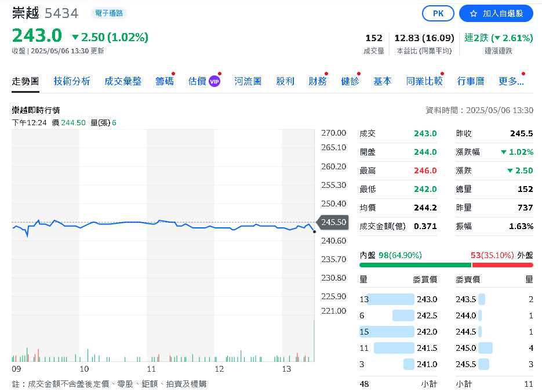542x392 pixels.
Task: Click the 崇越即時行情 heading
Action: coord(36,110)
